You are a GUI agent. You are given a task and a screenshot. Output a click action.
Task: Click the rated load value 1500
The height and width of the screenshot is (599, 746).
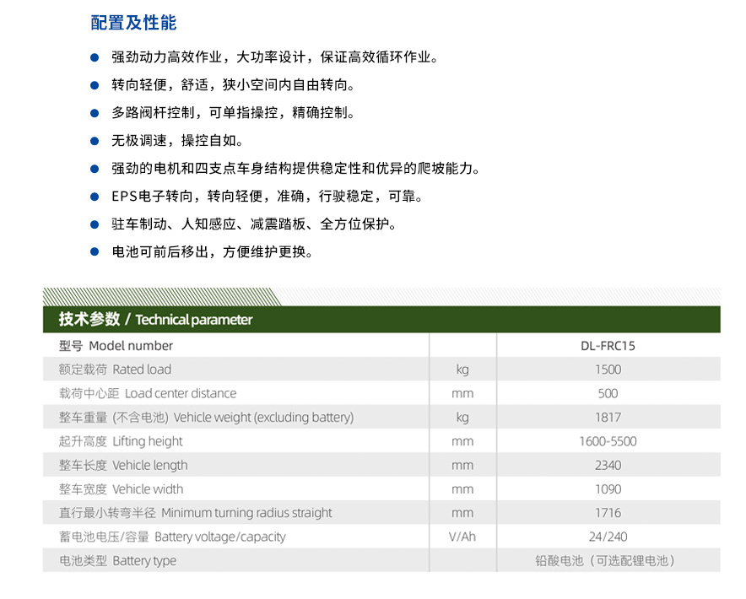(x=608, y=370)
